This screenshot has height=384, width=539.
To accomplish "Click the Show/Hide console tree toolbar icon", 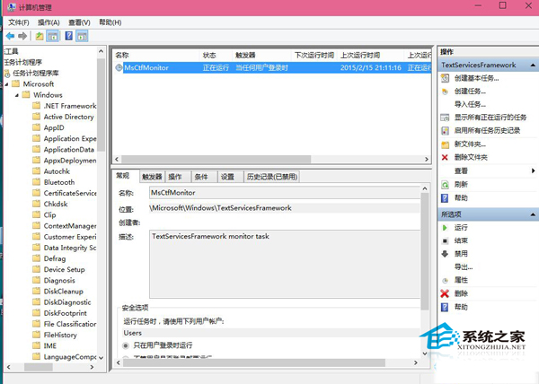I will [53, 36].
